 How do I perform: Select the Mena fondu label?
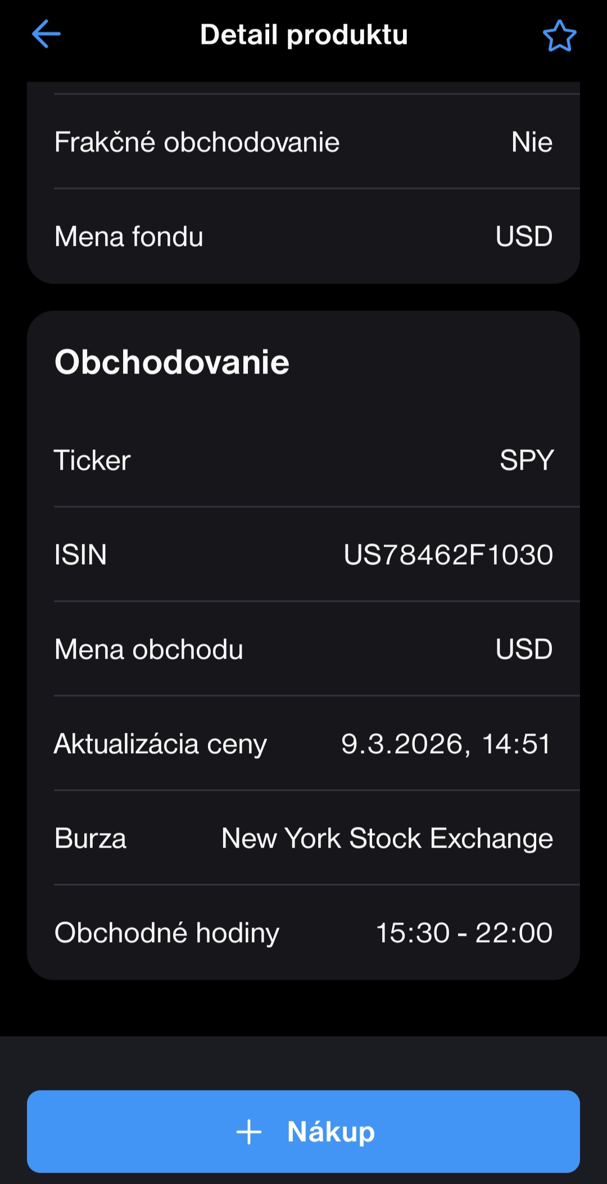click(129, 236)
